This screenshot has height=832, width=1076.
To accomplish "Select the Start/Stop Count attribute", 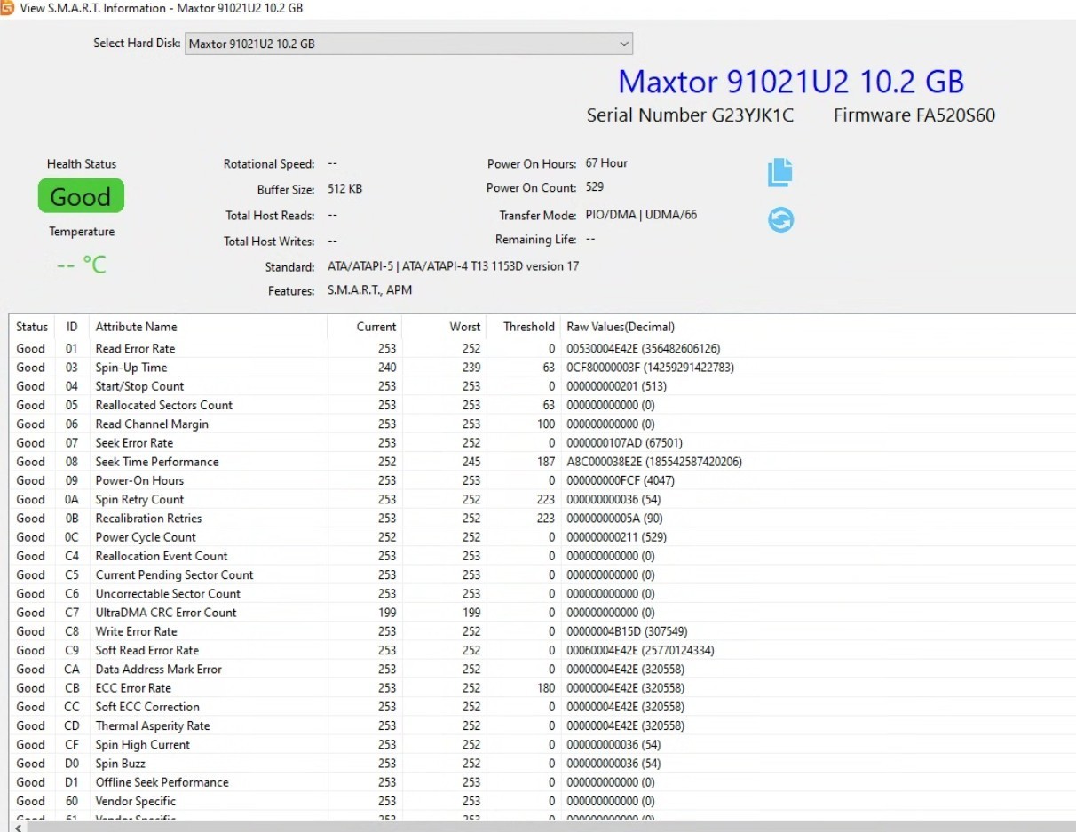I will (543, 386).
